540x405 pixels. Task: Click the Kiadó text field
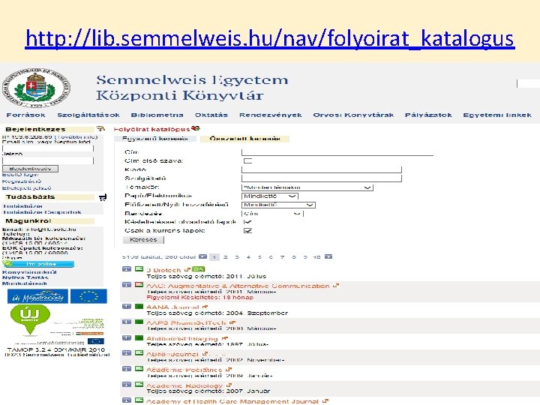(x=321, y=169)
